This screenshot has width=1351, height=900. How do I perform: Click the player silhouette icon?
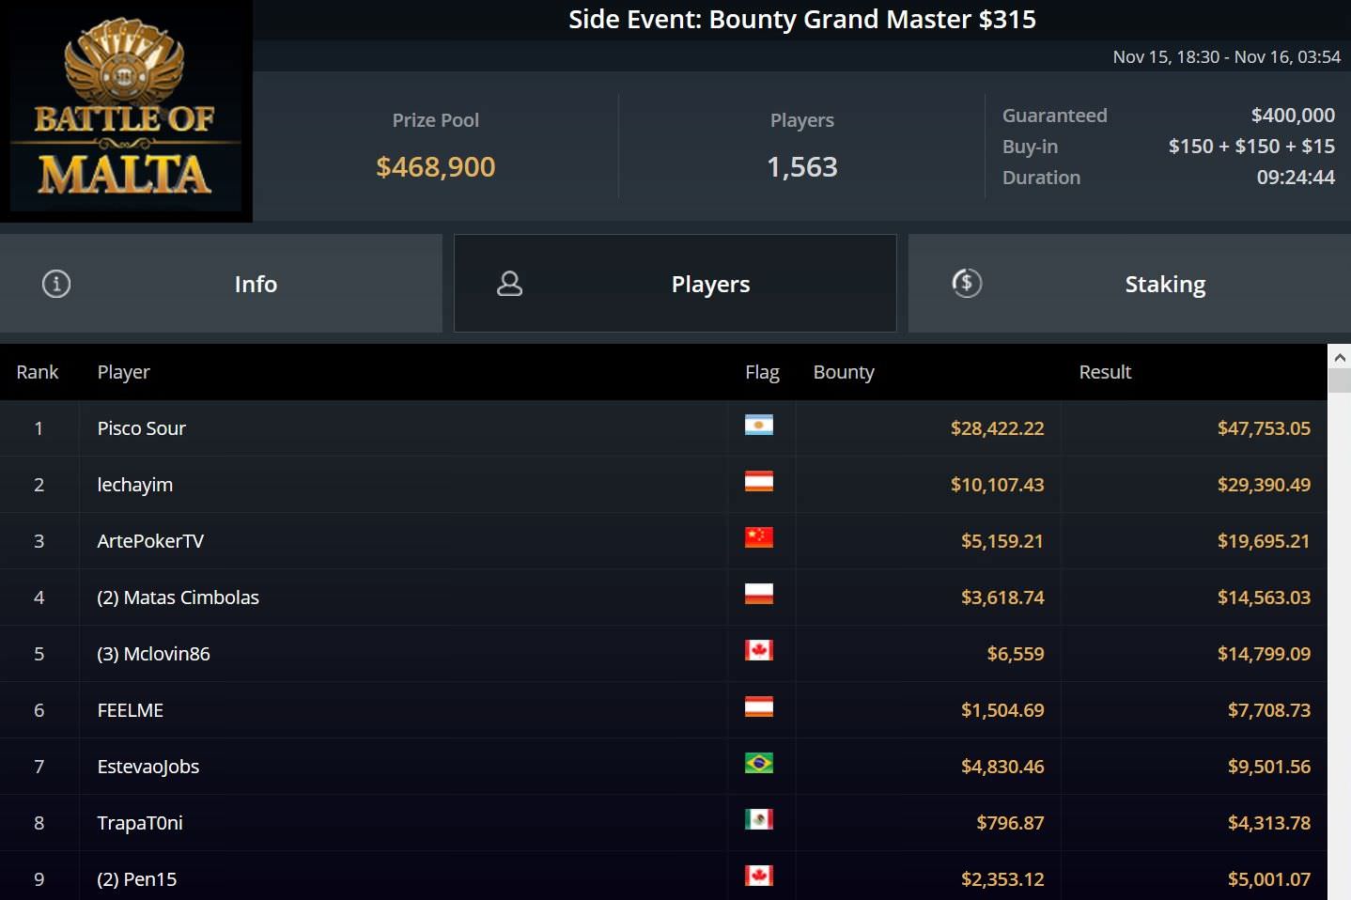point(509,284)
